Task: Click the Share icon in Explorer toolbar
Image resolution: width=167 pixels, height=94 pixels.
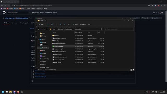Action: [64, 25]
